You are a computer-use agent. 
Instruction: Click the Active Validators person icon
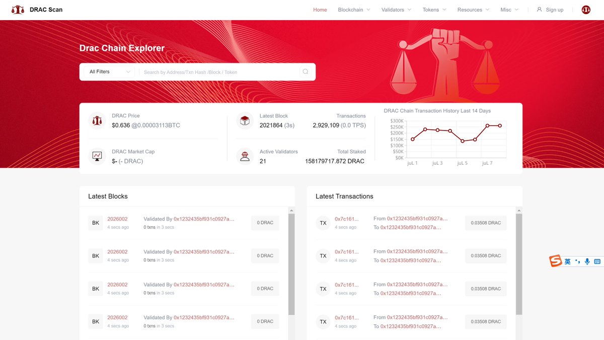pos(245,156)
